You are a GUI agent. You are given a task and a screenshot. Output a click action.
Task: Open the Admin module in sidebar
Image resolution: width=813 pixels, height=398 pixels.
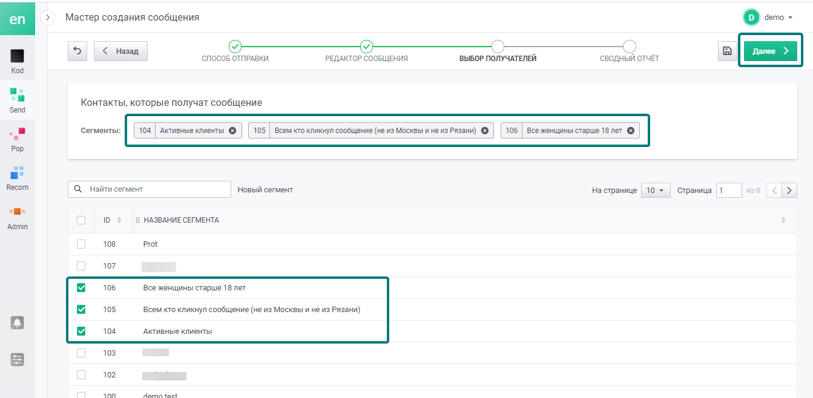coord(17,218)
